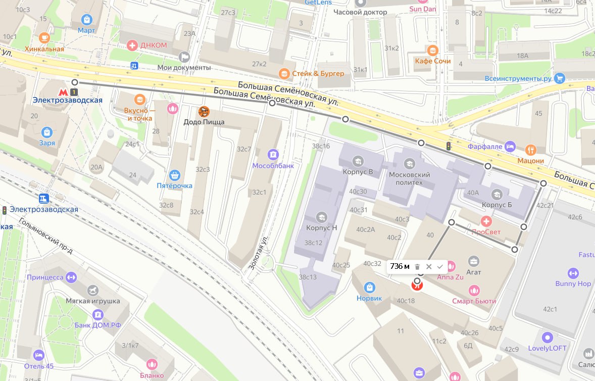Open the Норвик shop marker
595x381 pixels.
[x=369, y=288]
